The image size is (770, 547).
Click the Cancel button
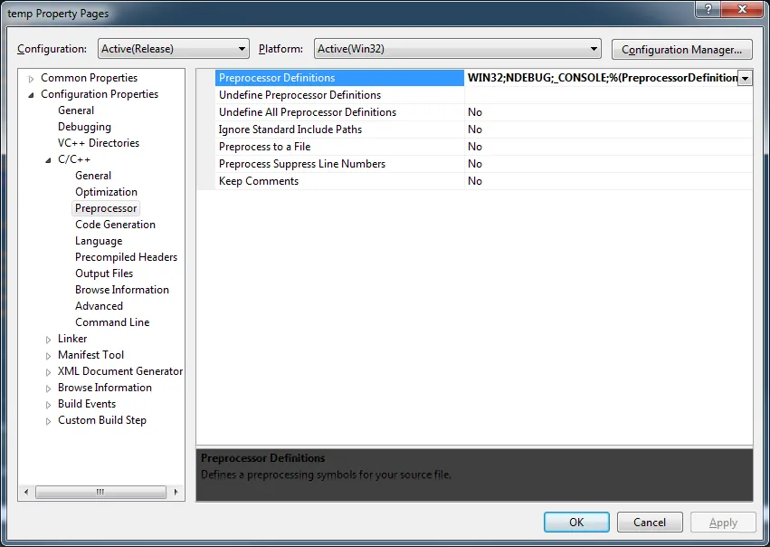[650, 522]
